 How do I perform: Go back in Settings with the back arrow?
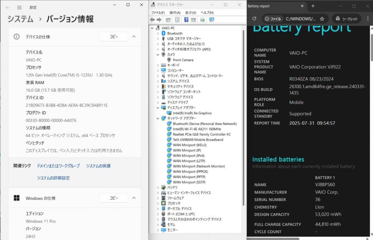[7, 7]
